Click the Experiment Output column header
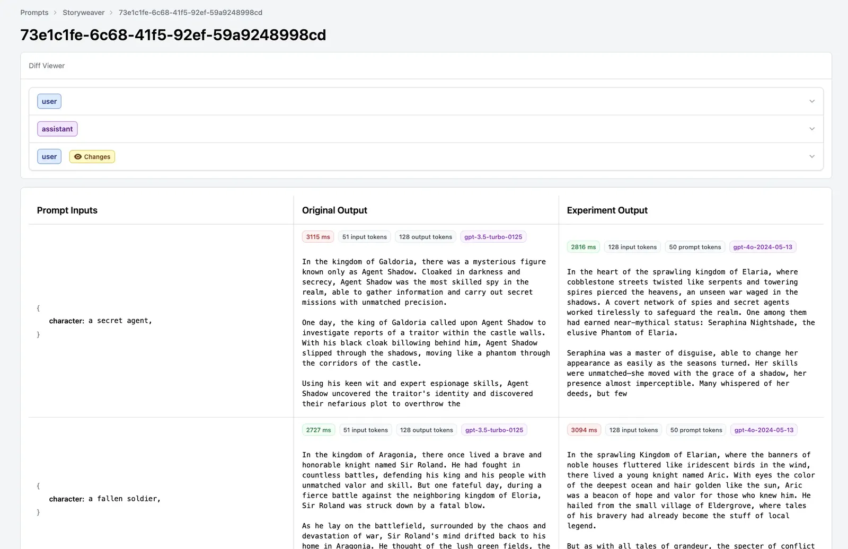 click(x=607, y=210)
